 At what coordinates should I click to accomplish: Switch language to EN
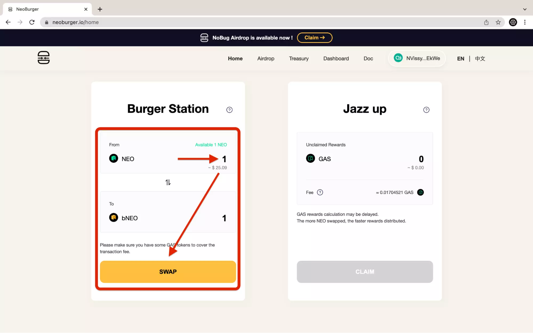[x=460, y=59]
